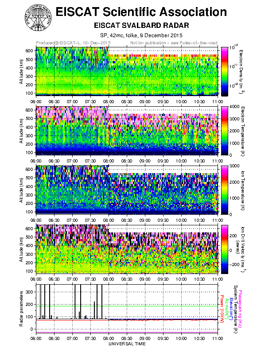
Task: Click the electron temperature plot panel
Action: coord(127,131)
